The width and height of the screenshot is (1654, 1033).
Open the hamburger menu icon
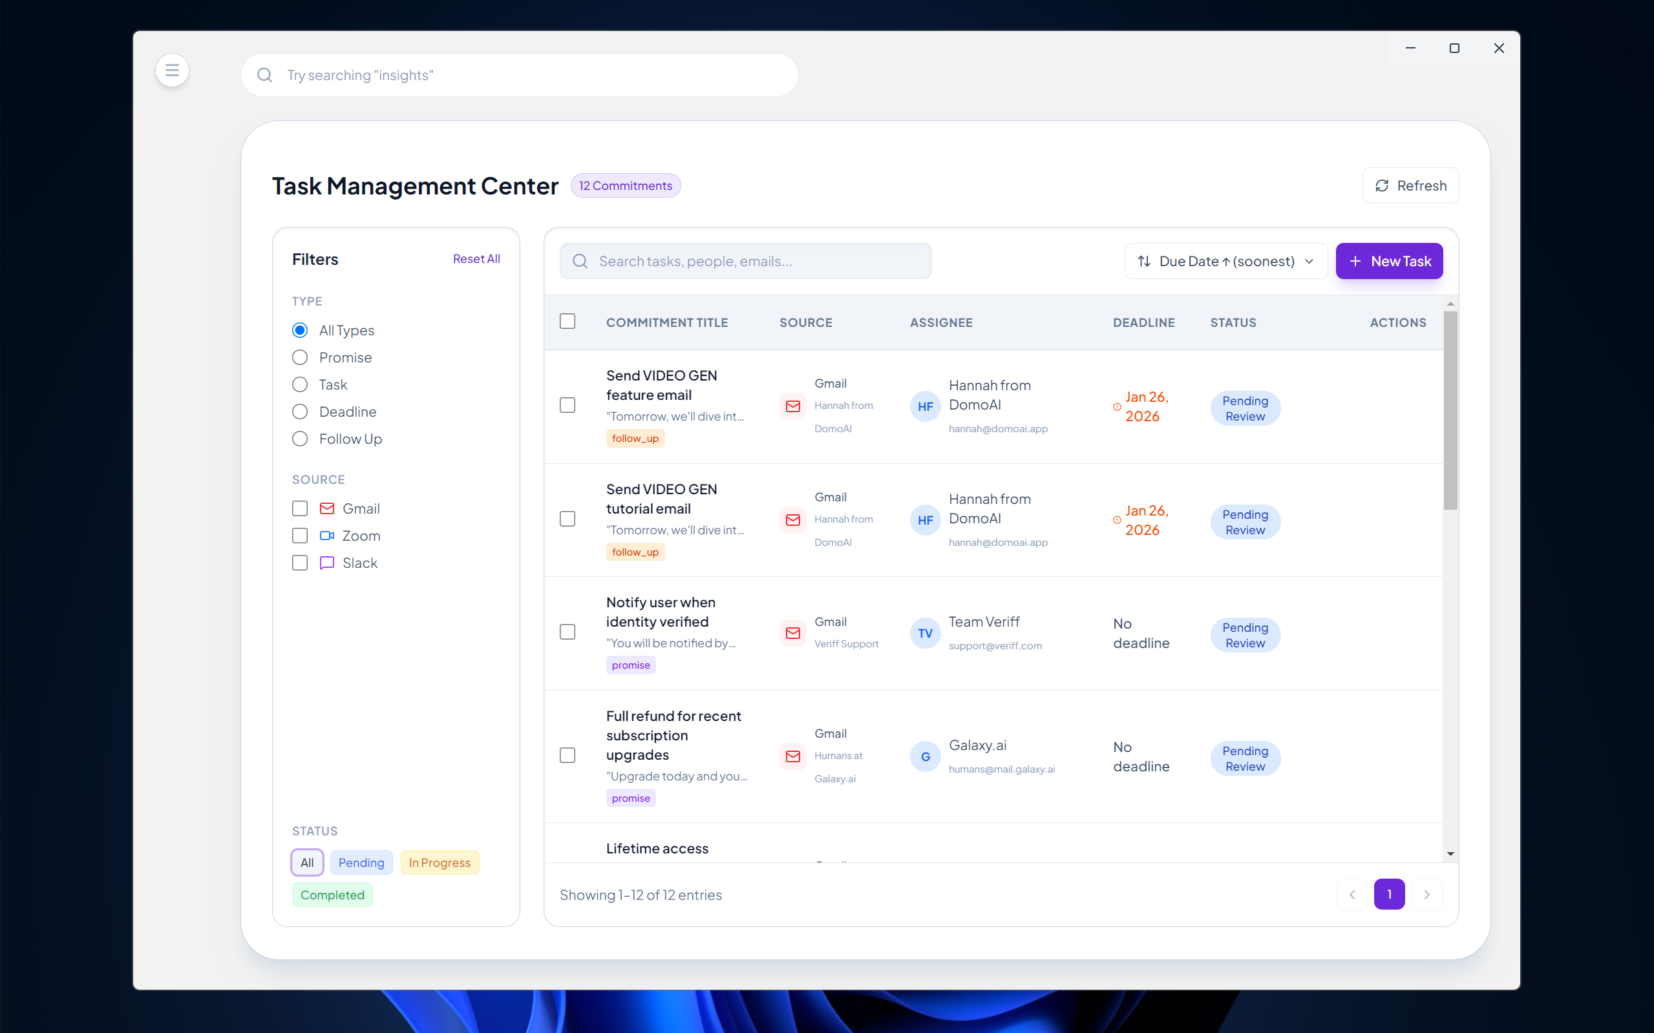(x=171, y=70)
